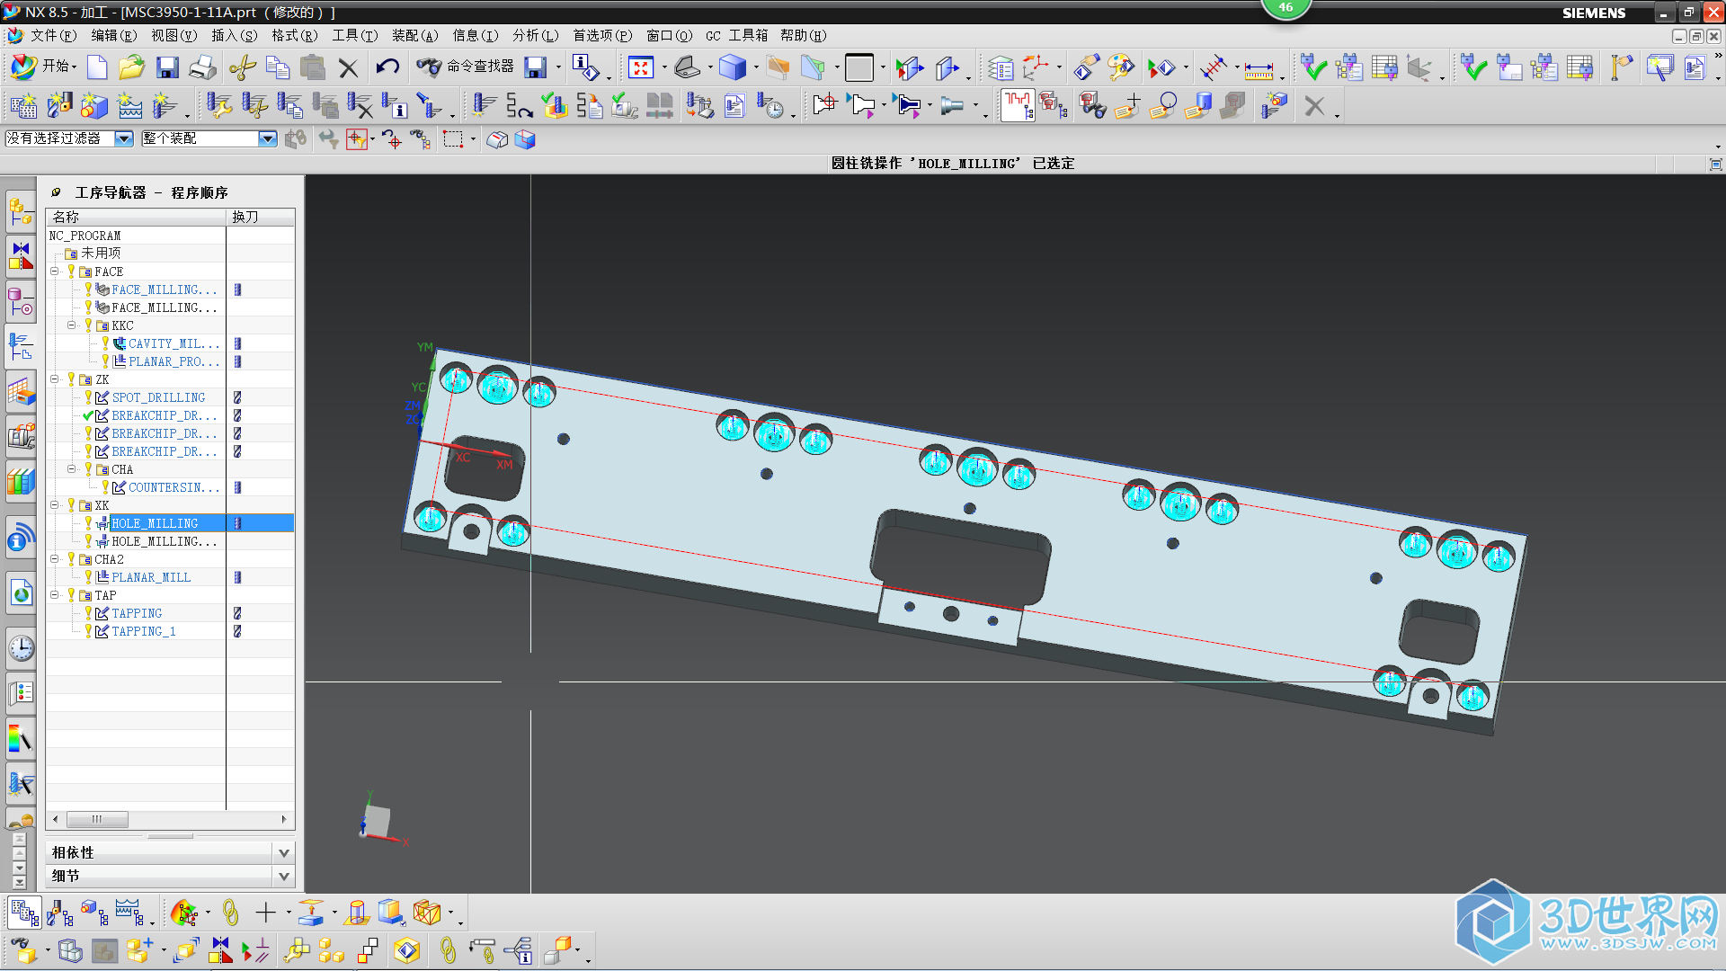Click the 换刀 column header

click(261, 217)
